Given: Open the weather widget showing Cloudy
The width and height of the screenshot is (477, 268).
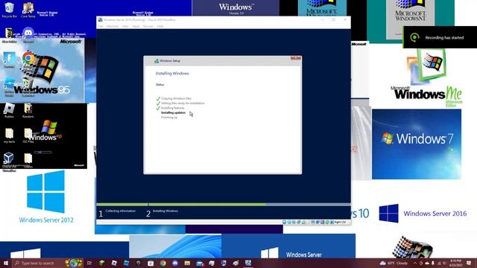Looking at the screenshot, I should point(394,263).
